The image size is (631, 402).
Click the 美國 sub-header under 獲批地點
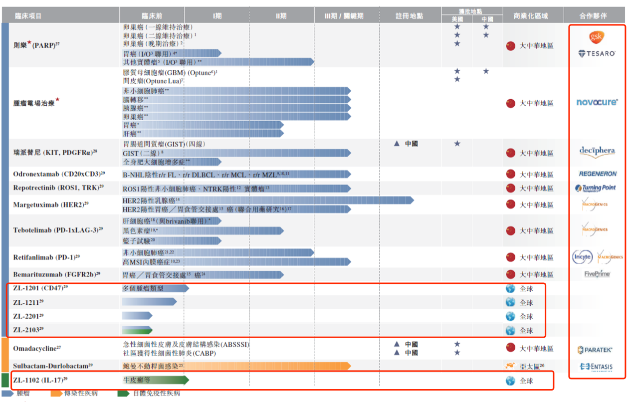tap(457, 19)
